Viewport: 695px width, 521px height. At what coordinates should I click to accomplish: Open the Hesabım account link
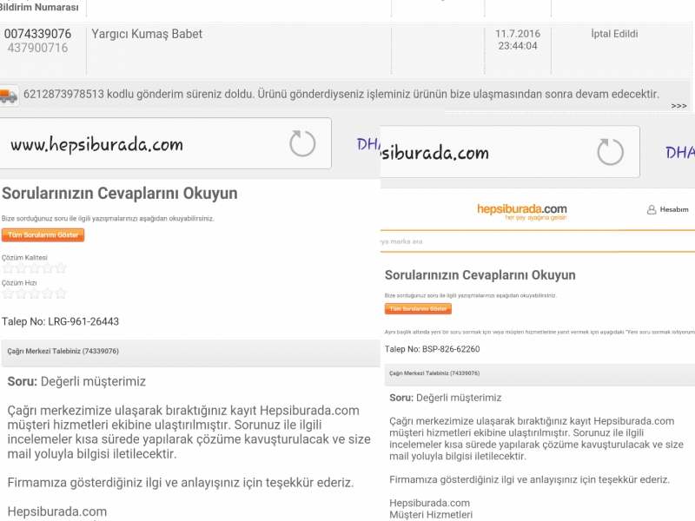coord(674,209)
